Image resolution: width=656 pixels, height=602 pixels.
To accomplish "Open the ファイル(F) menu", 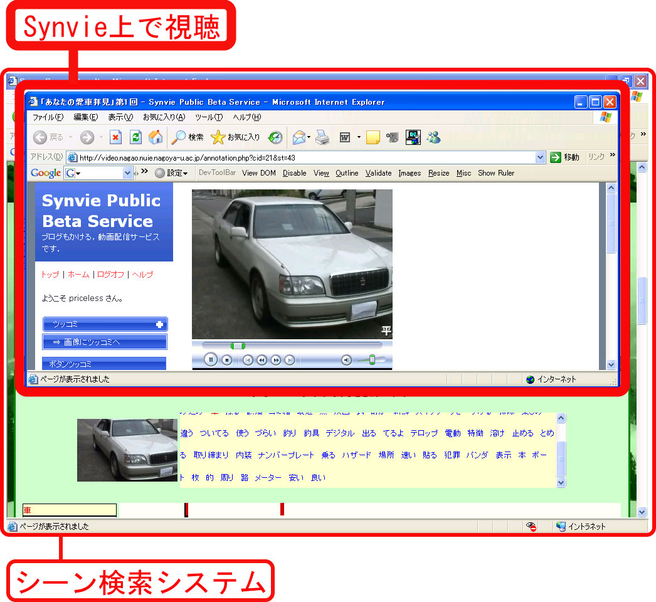I will click(x=48, y=117).
